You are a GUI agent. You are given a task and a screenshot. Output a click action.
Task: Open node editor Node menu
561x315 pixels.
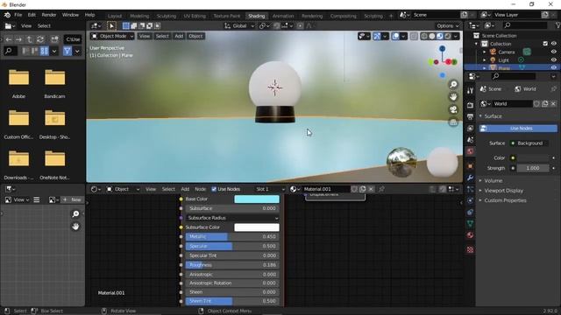[200, 189]
